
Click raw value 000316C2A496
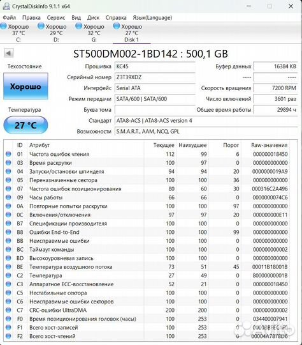coord(270,188)
